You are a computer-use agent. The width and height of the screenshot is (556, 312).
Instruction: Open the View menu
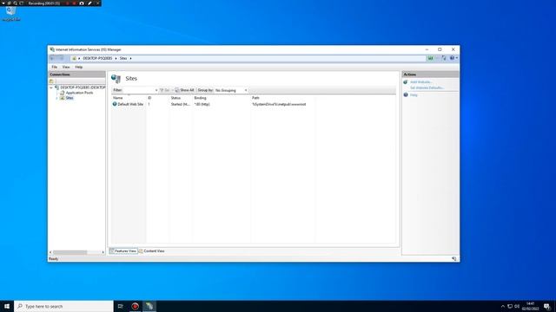click(66, 67)
